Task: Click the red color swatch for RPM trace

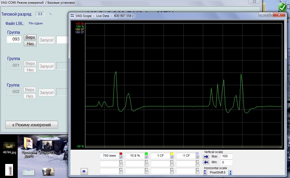Action: (x=121, y=154)
